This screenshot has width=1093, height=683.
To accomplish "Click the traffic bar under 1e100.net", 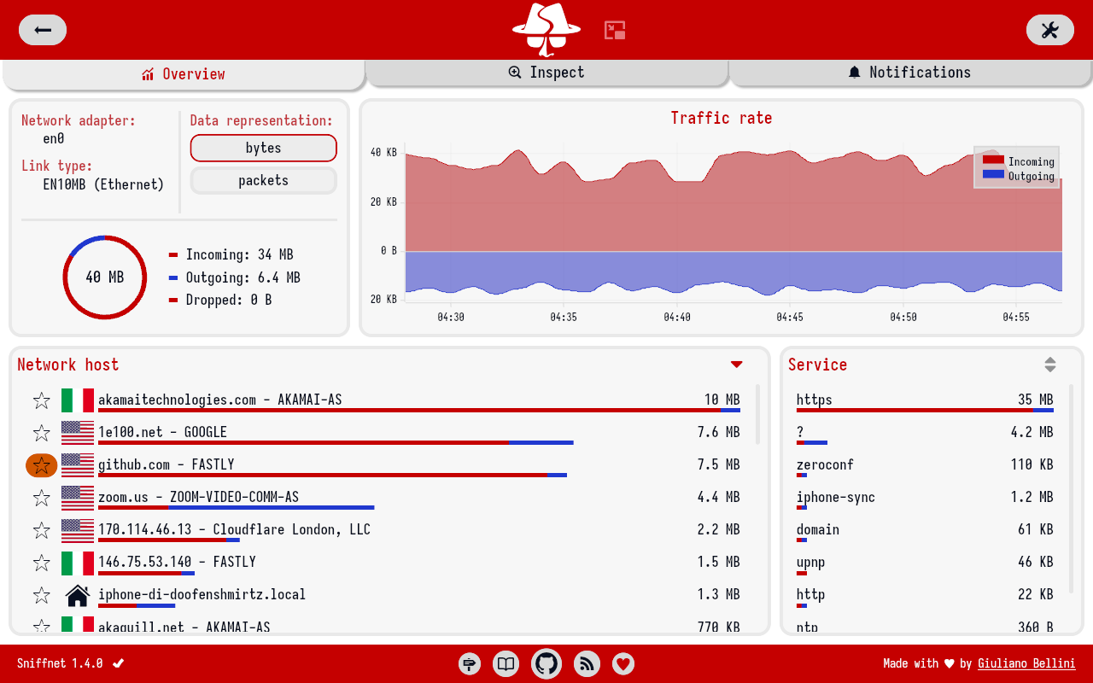I will (x=336, y=443).
